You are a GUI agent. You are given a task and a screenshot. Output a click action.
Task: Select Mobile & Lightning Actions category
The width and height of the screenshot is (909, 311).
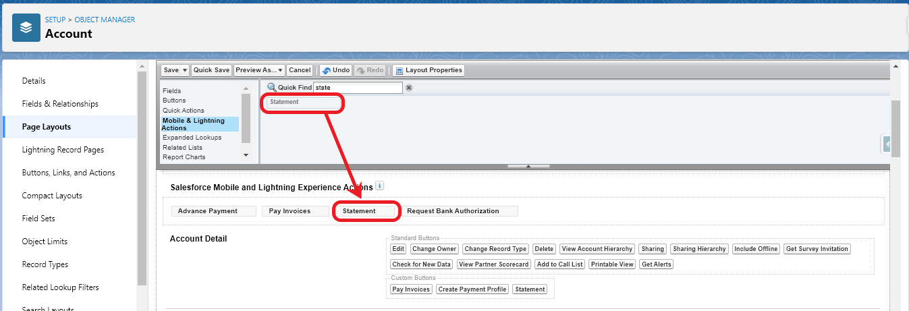point(200,124)
